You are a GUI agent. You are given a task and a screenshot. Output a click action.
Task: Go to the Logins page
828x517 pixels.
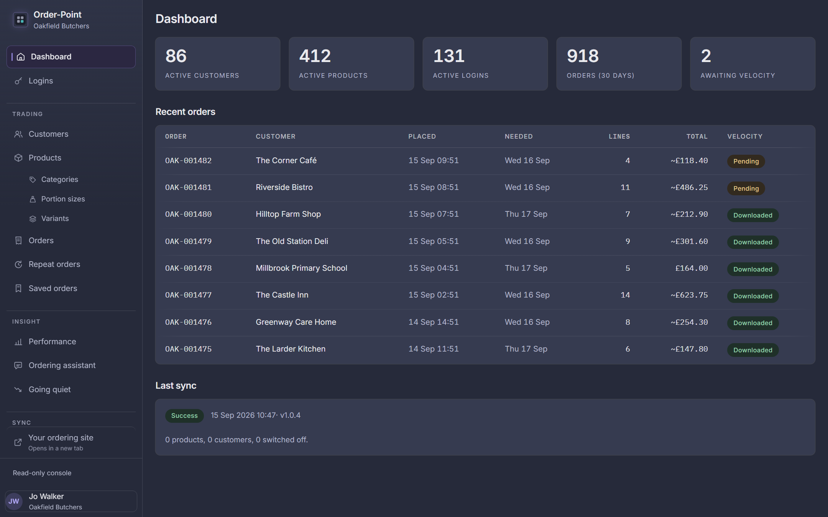point(71,81)
